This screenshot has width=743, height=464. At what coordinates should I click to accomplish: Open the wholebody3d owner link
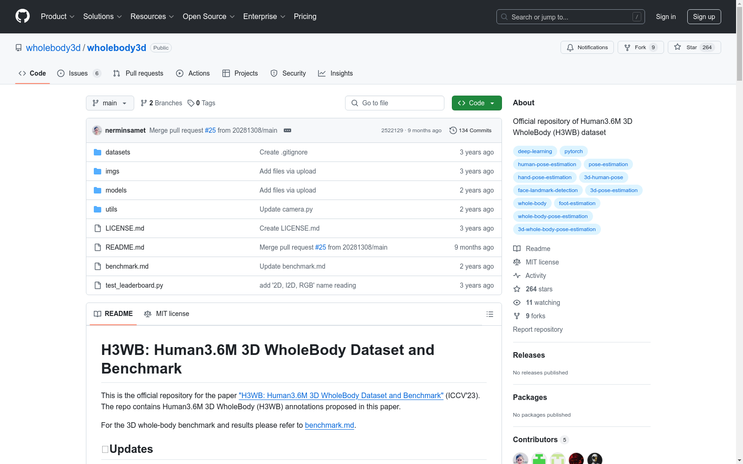[x=53, y=48]
